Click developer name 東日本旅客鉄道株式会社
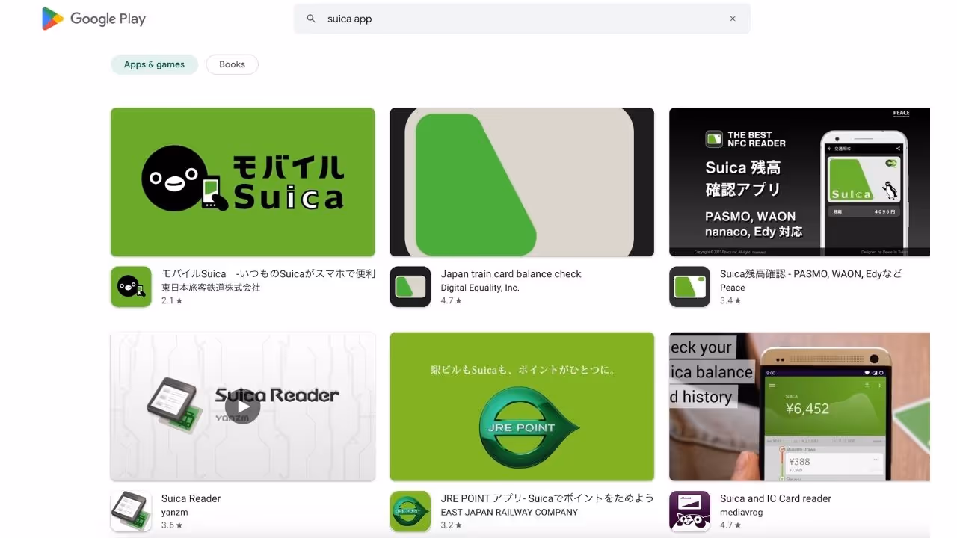The width and height of the screenshot is (957, 538). coord(211,288)
